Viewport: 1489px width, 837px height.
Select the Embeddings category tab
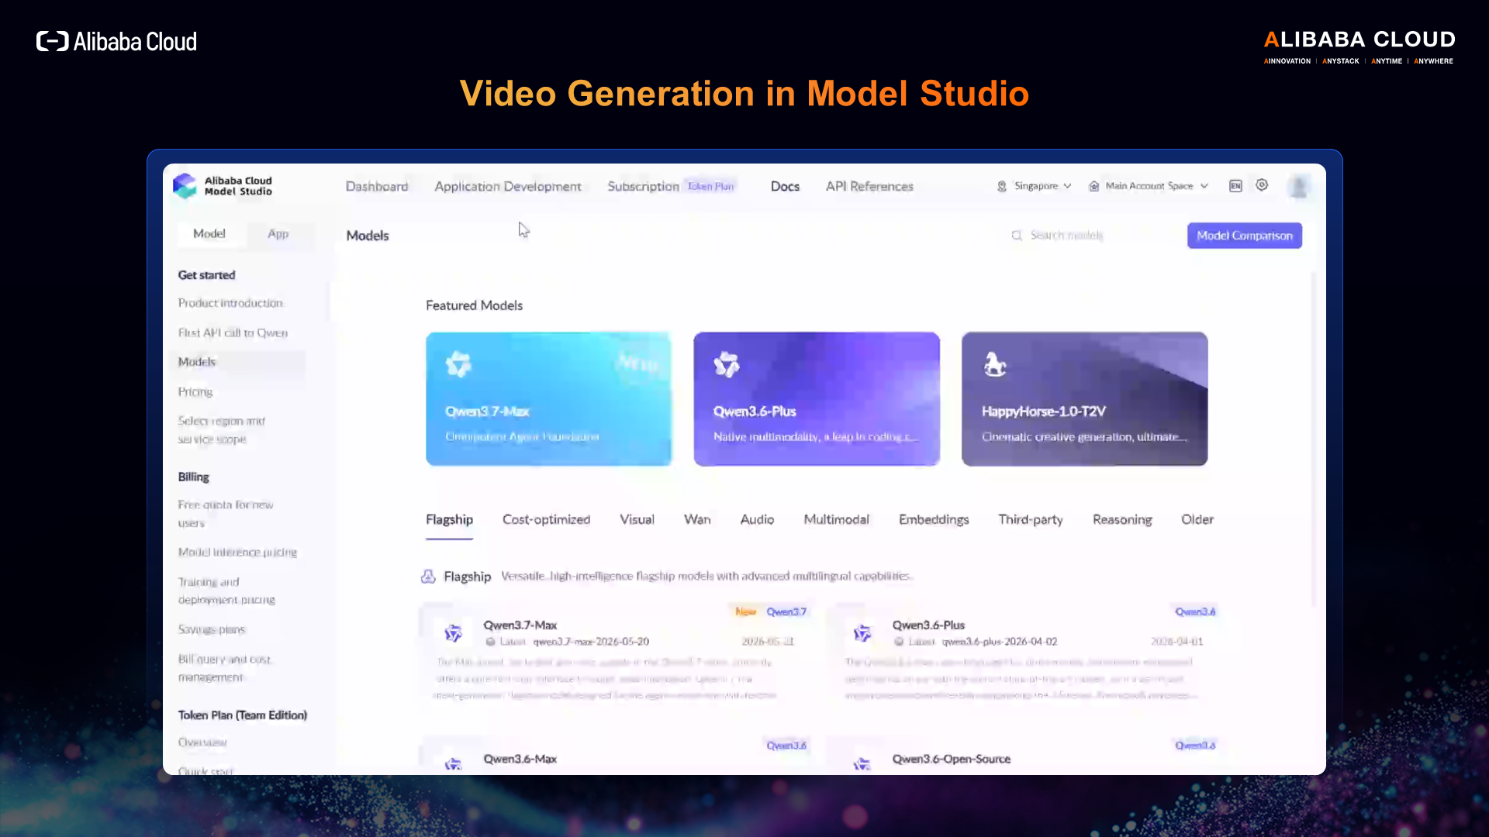(934, 520)
